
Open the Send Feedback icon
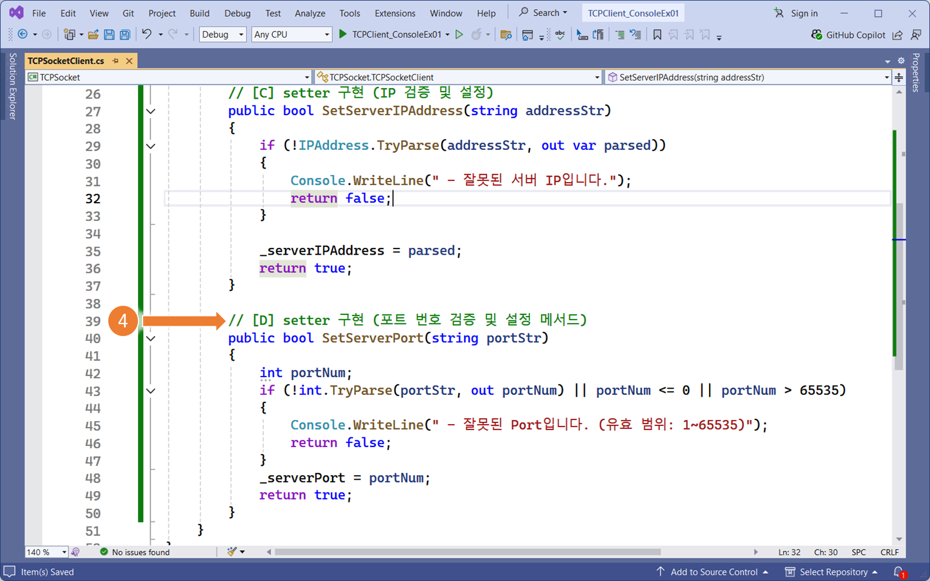pos(916,35)
